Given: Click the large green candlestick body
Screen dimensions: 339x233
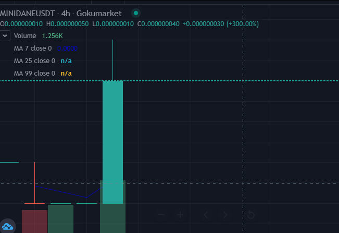Looking at the screenshot, I should point(112,142).
